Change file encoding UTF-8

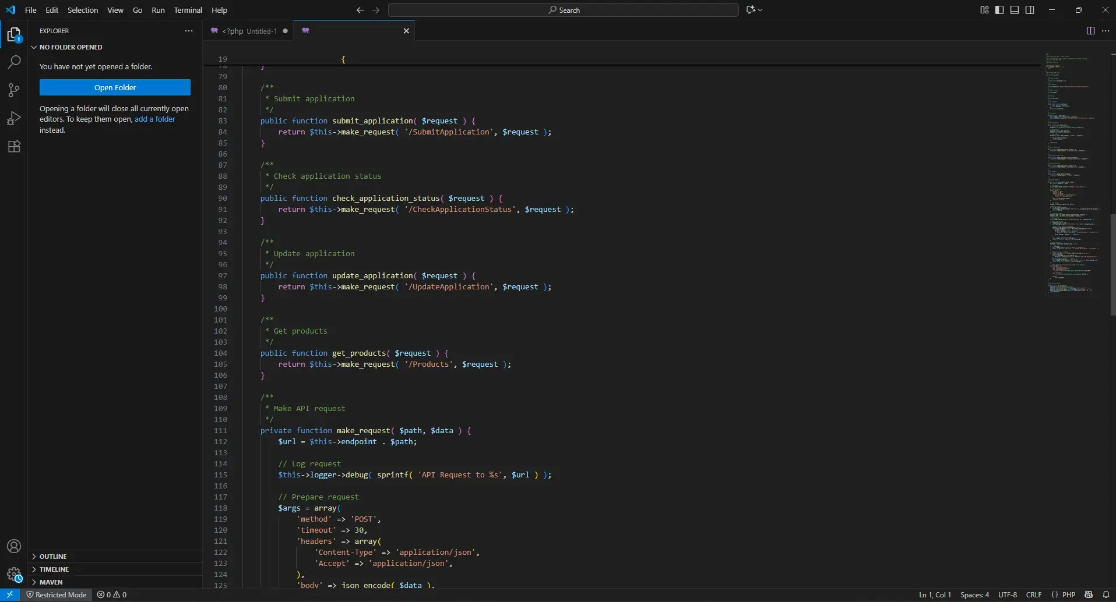coord(1008,594)
